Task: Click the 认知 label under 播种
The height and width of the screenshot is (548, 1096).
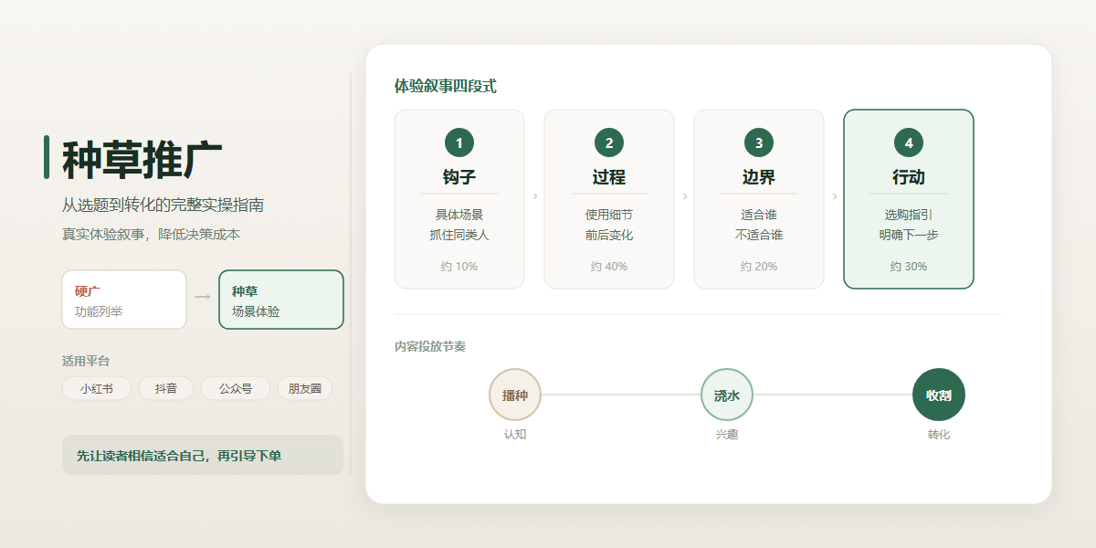Action: point(515,435)
